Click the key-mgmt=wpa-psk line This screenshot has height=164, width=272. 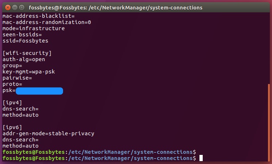coord(28,72)
